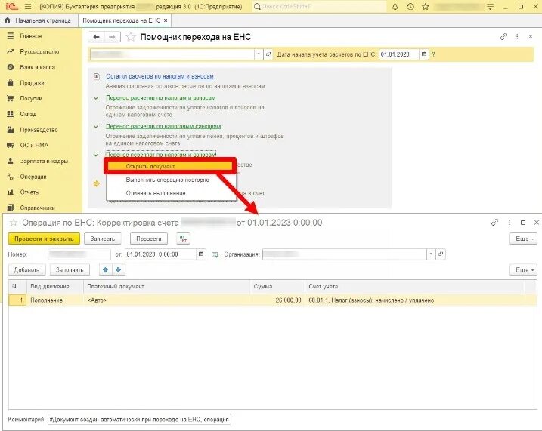Open settings lines icon in title bar
Image resolution: width=542 pixels, height=431 pixels.
click(x=490, y=7)
